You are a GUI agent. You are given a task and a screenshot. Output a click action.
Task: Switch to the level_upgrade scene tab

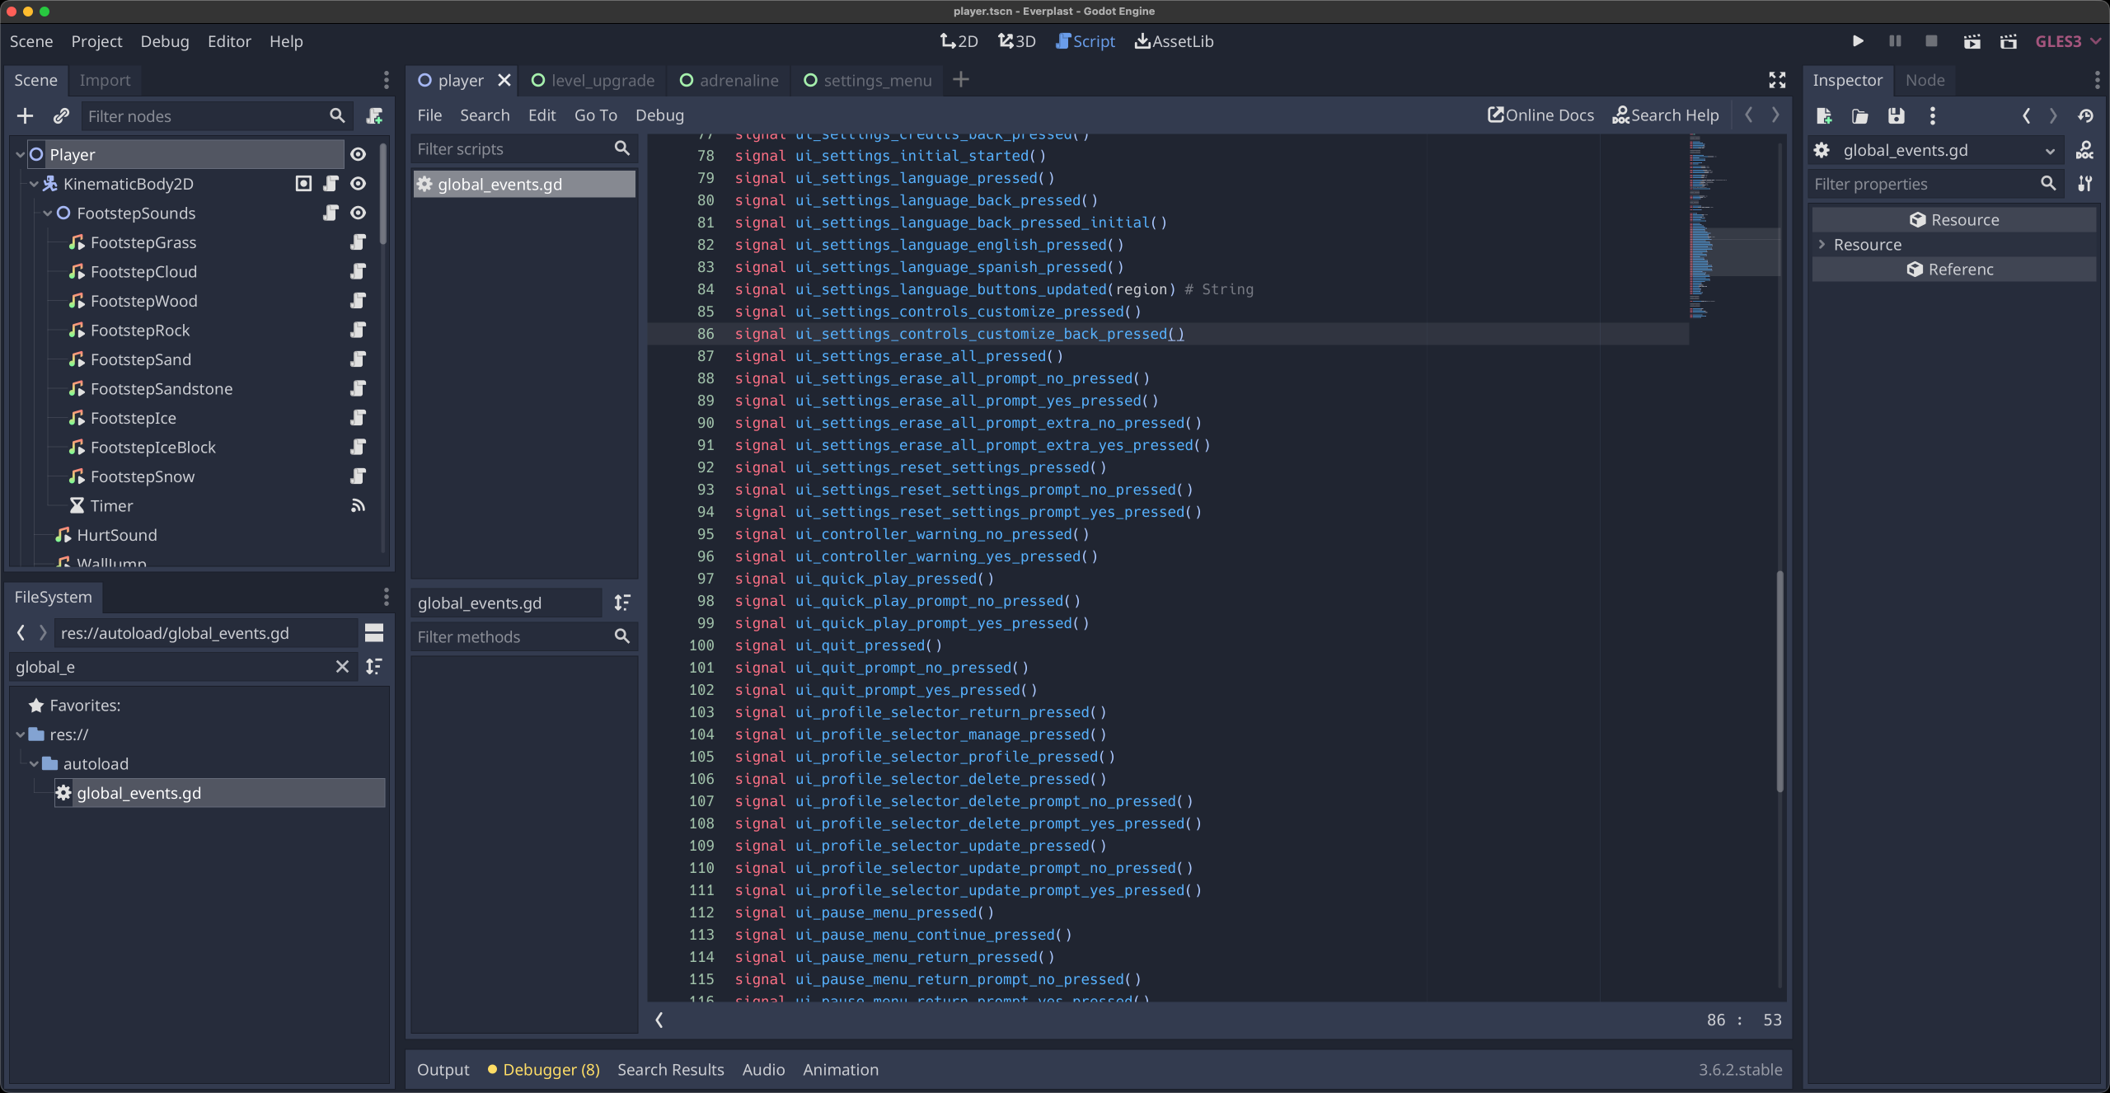[x=593, y=80]
